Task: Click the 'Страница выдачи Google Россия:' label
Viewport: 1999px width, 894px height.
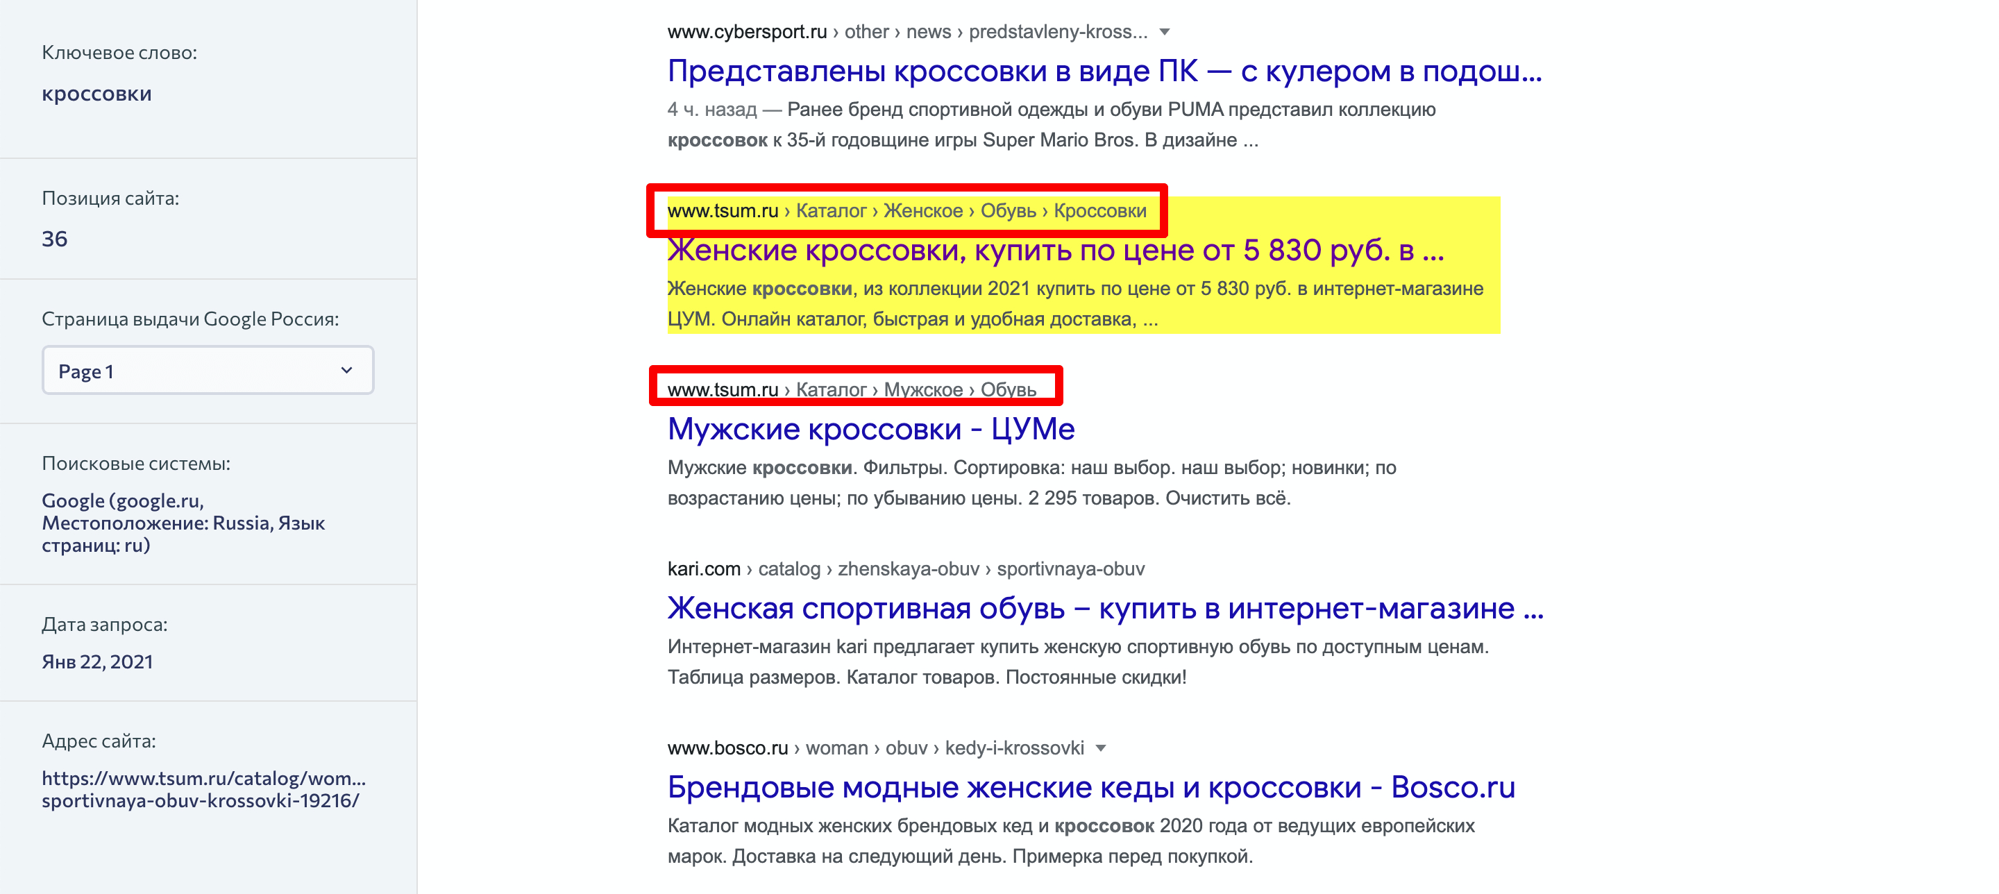Action: pyautogui.click(x=190, y=319)
